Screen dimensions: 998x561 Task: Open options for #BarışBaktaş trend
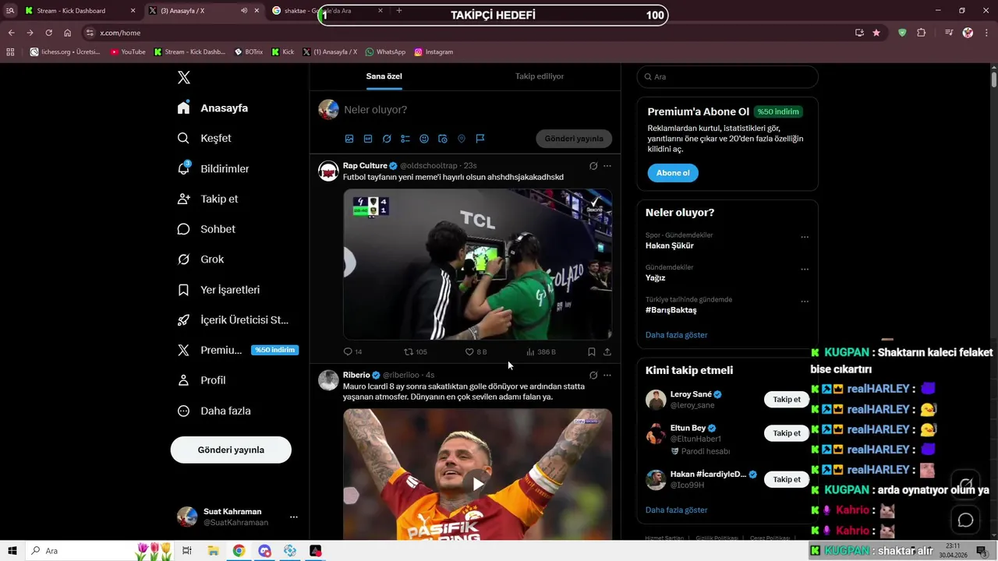click(805, 302)
